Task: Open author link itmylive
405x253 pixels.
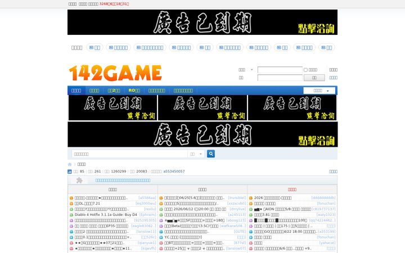Action: click(x=237, y=209)
